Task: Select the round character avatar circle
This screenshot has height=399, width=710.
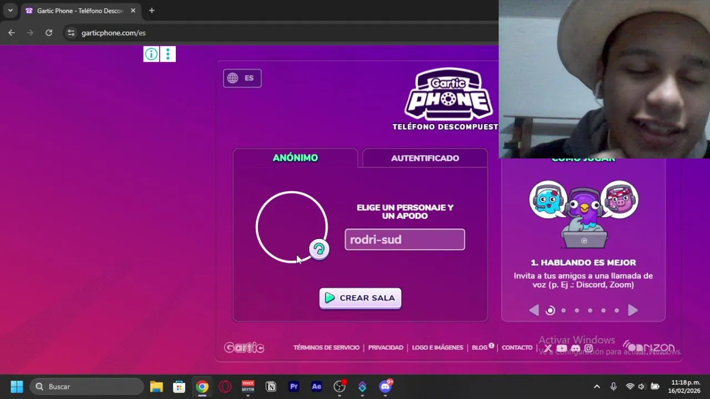Action: (292, 227)
